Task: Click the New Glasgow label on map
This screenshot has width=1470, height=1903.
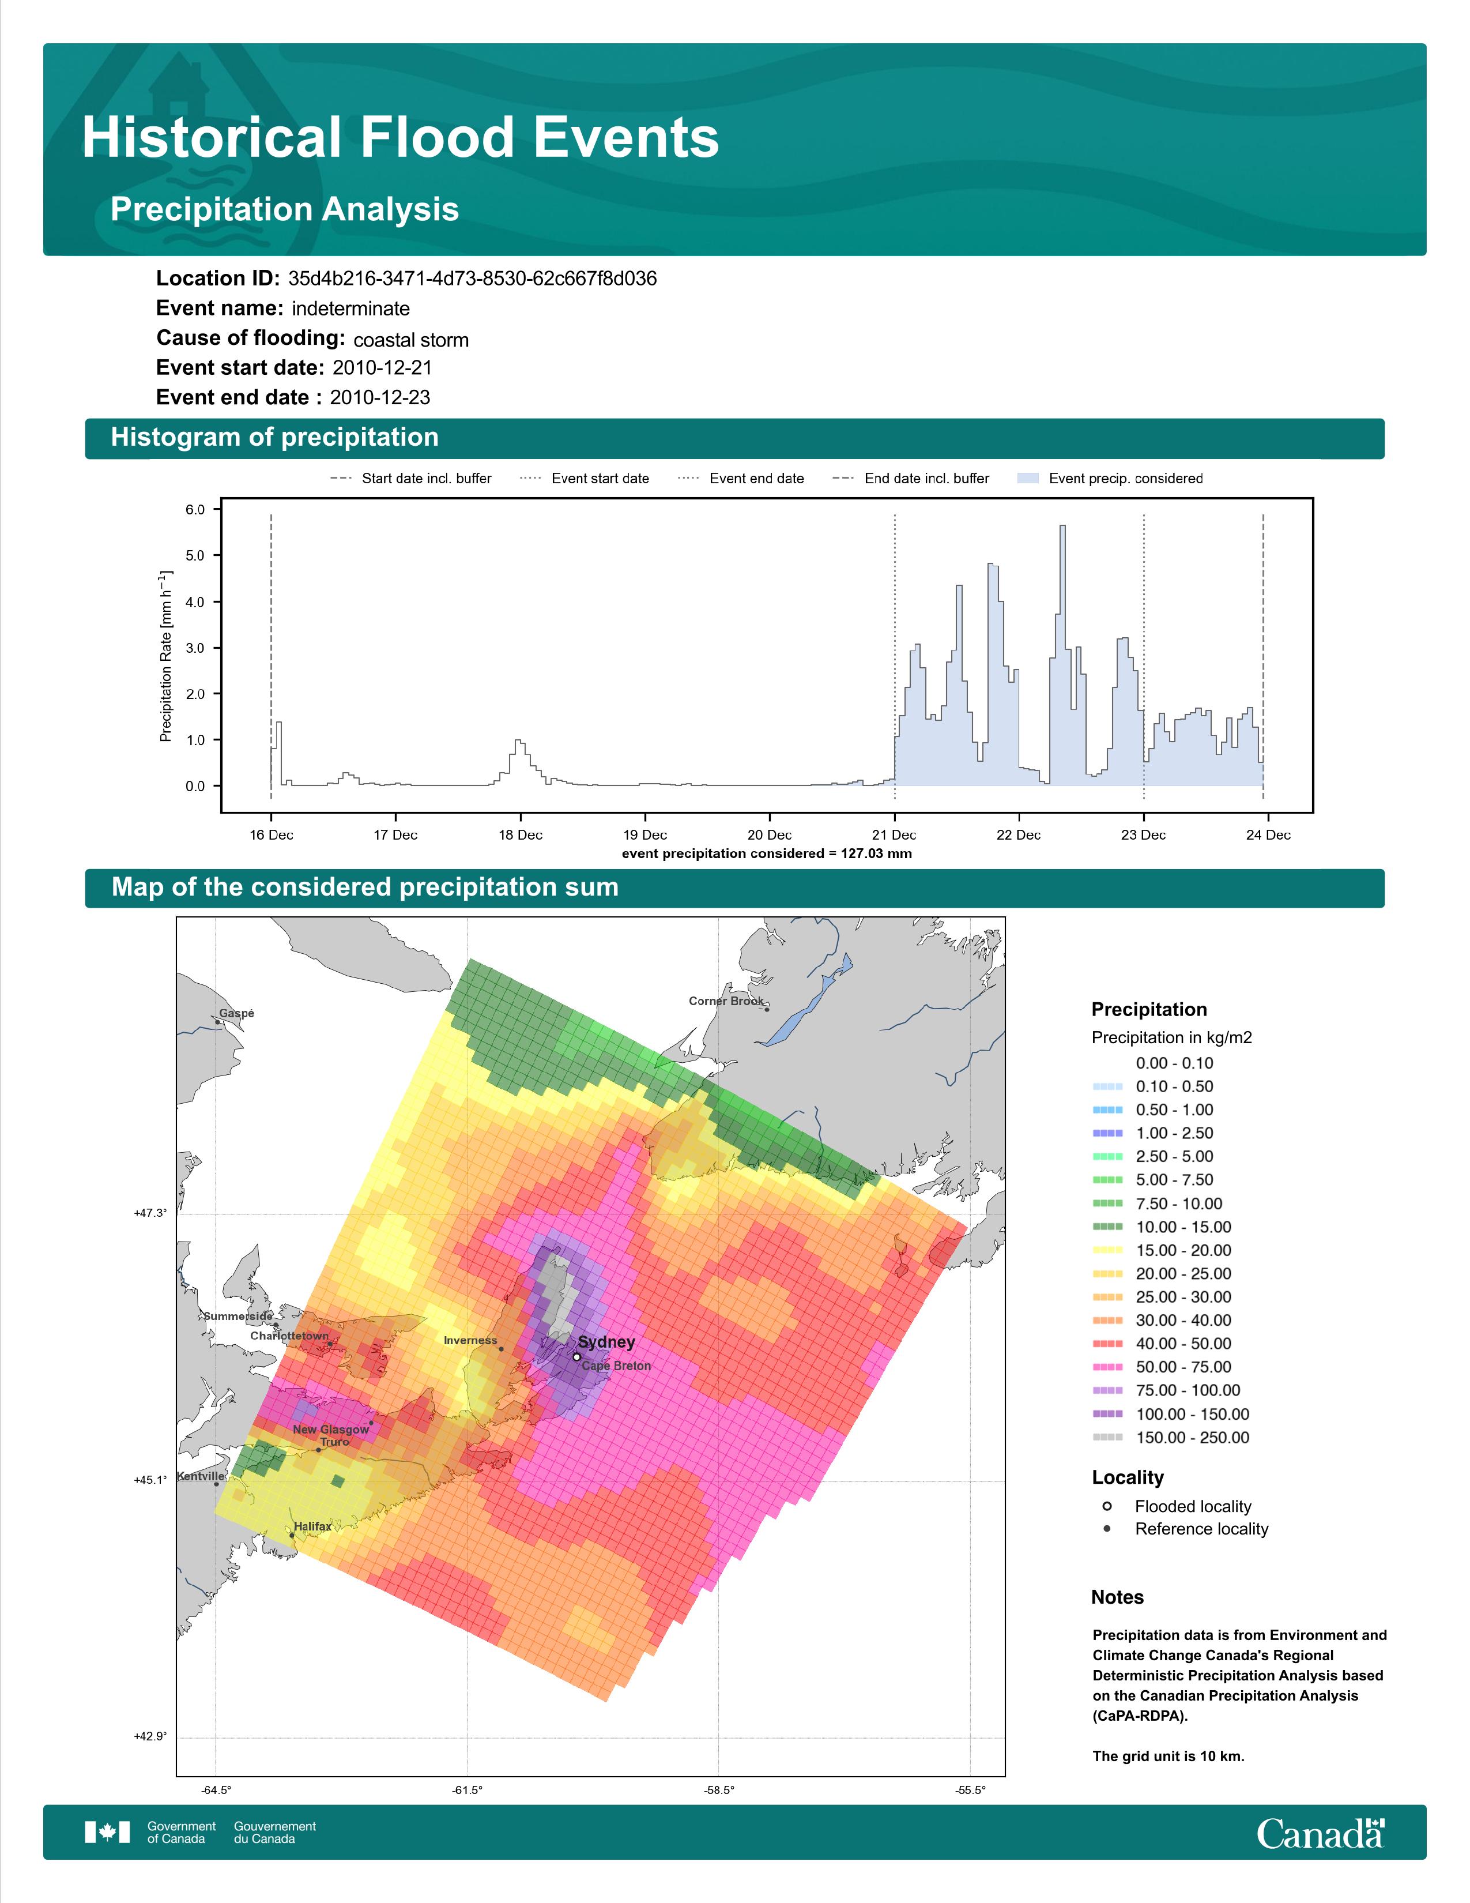Action: pos(331,1429)
